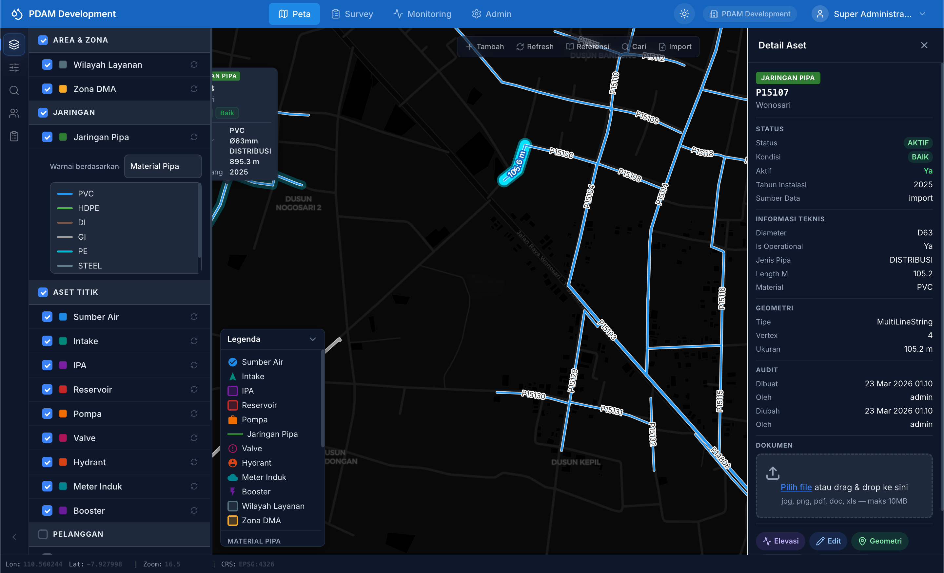Open the search sidebar icon
The height and width of the screenshot is (573, 944).
point(14,90)
